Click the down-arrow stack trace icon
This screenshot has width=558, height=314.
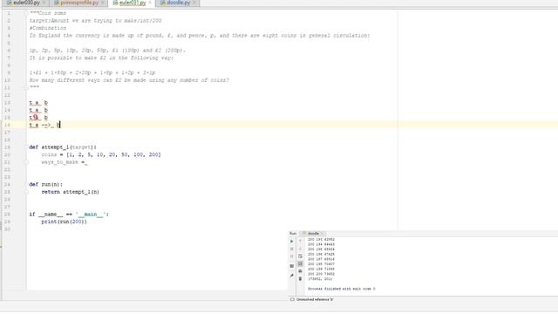[x=300, y=249]
